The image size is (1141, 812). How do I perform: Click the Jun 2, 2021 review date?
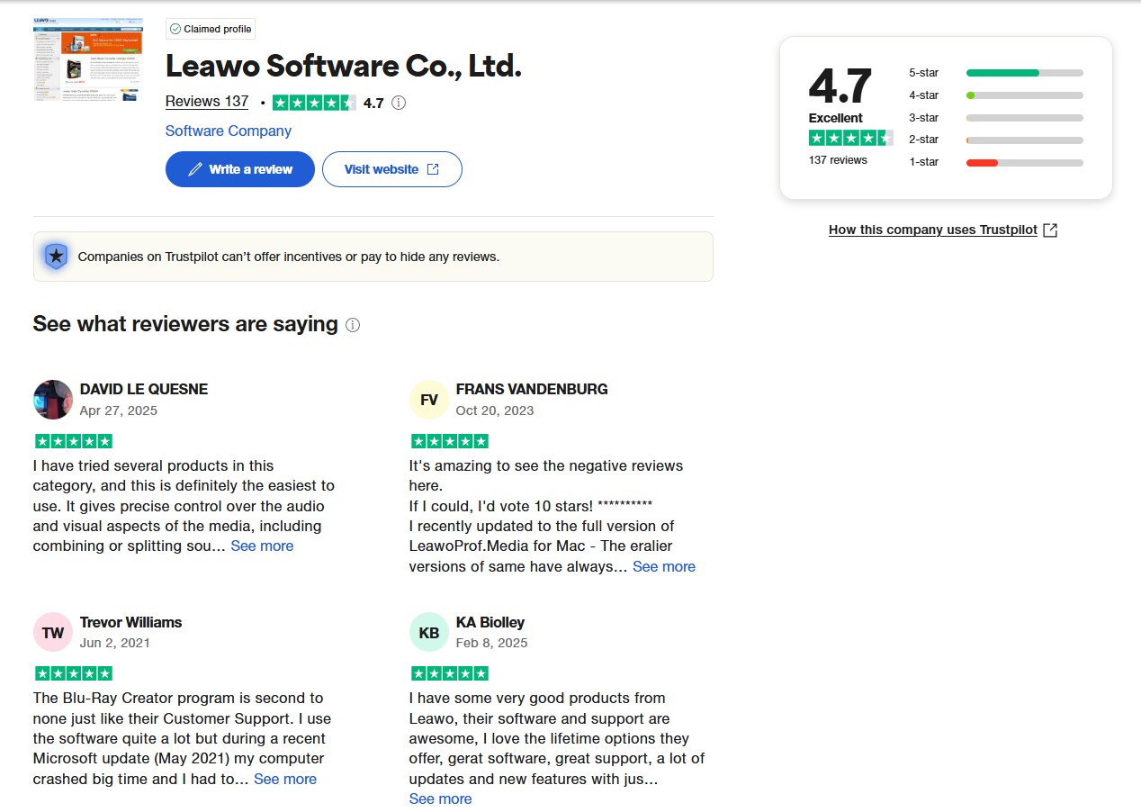[x=115, y=643]
